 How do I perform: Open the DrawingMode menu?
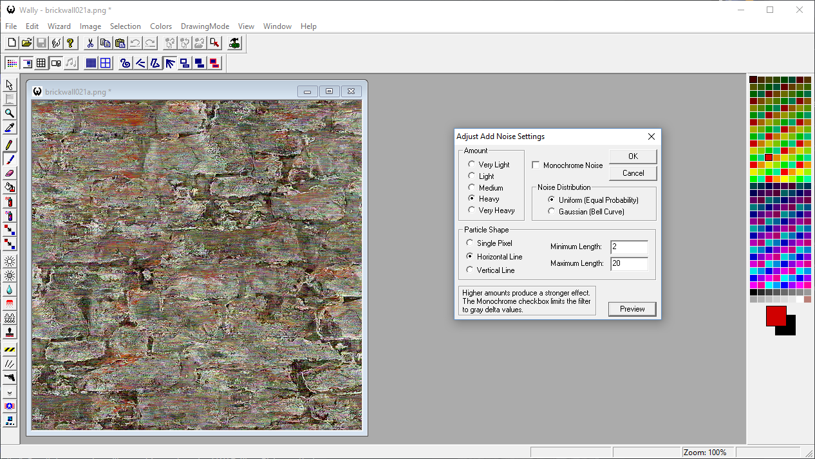205,26
